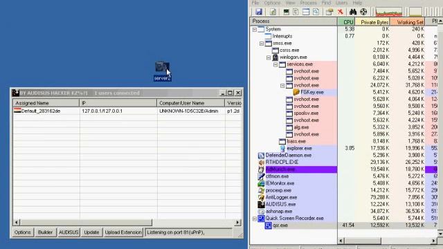Screen dimensions: 443x249
Task: Click the crosshair Find Window's Process icon
Action: click(x=363, y=12)
